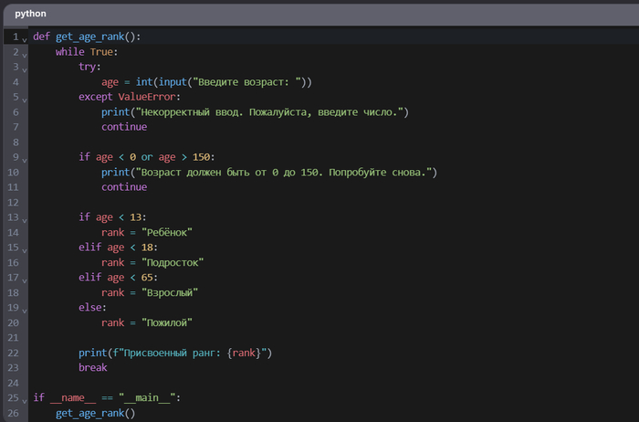Click the first continue keyword on line 7

click(x=124, y=127)
